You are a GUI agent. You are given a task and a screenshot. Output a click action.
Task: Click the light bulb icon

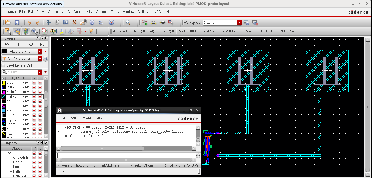point(92,31)
